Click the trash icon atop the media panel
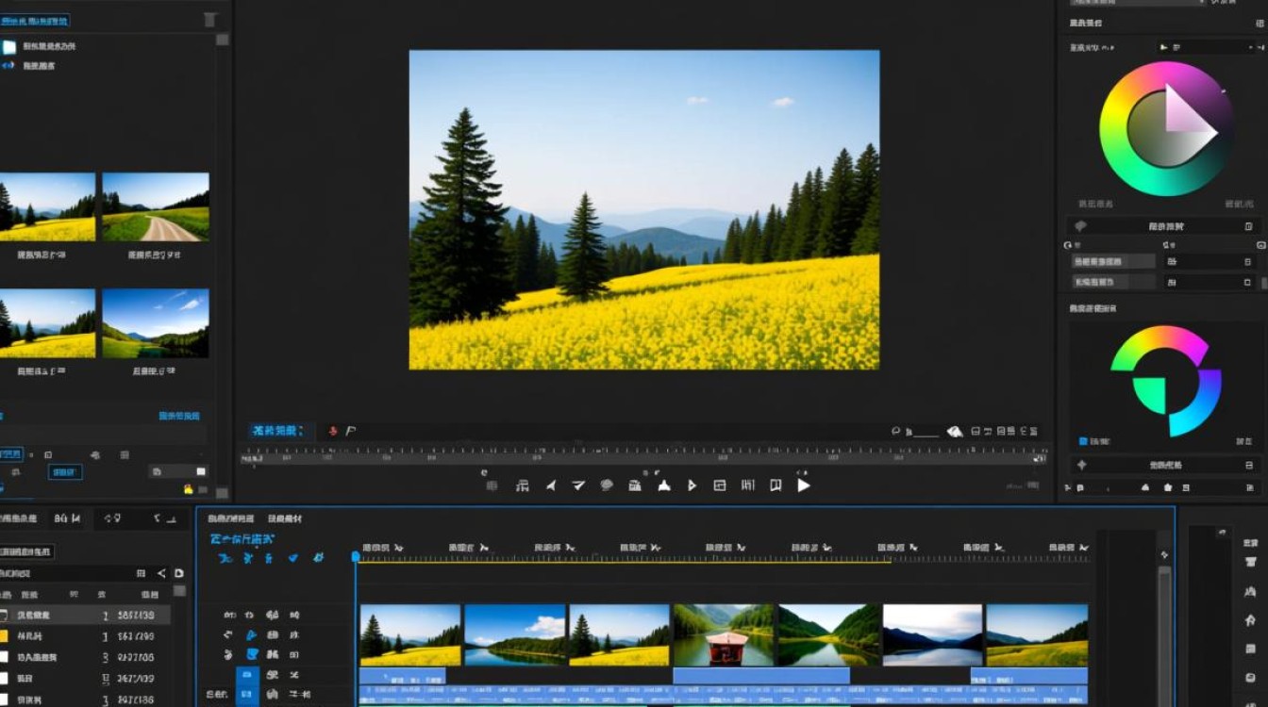 pos(209,20)
